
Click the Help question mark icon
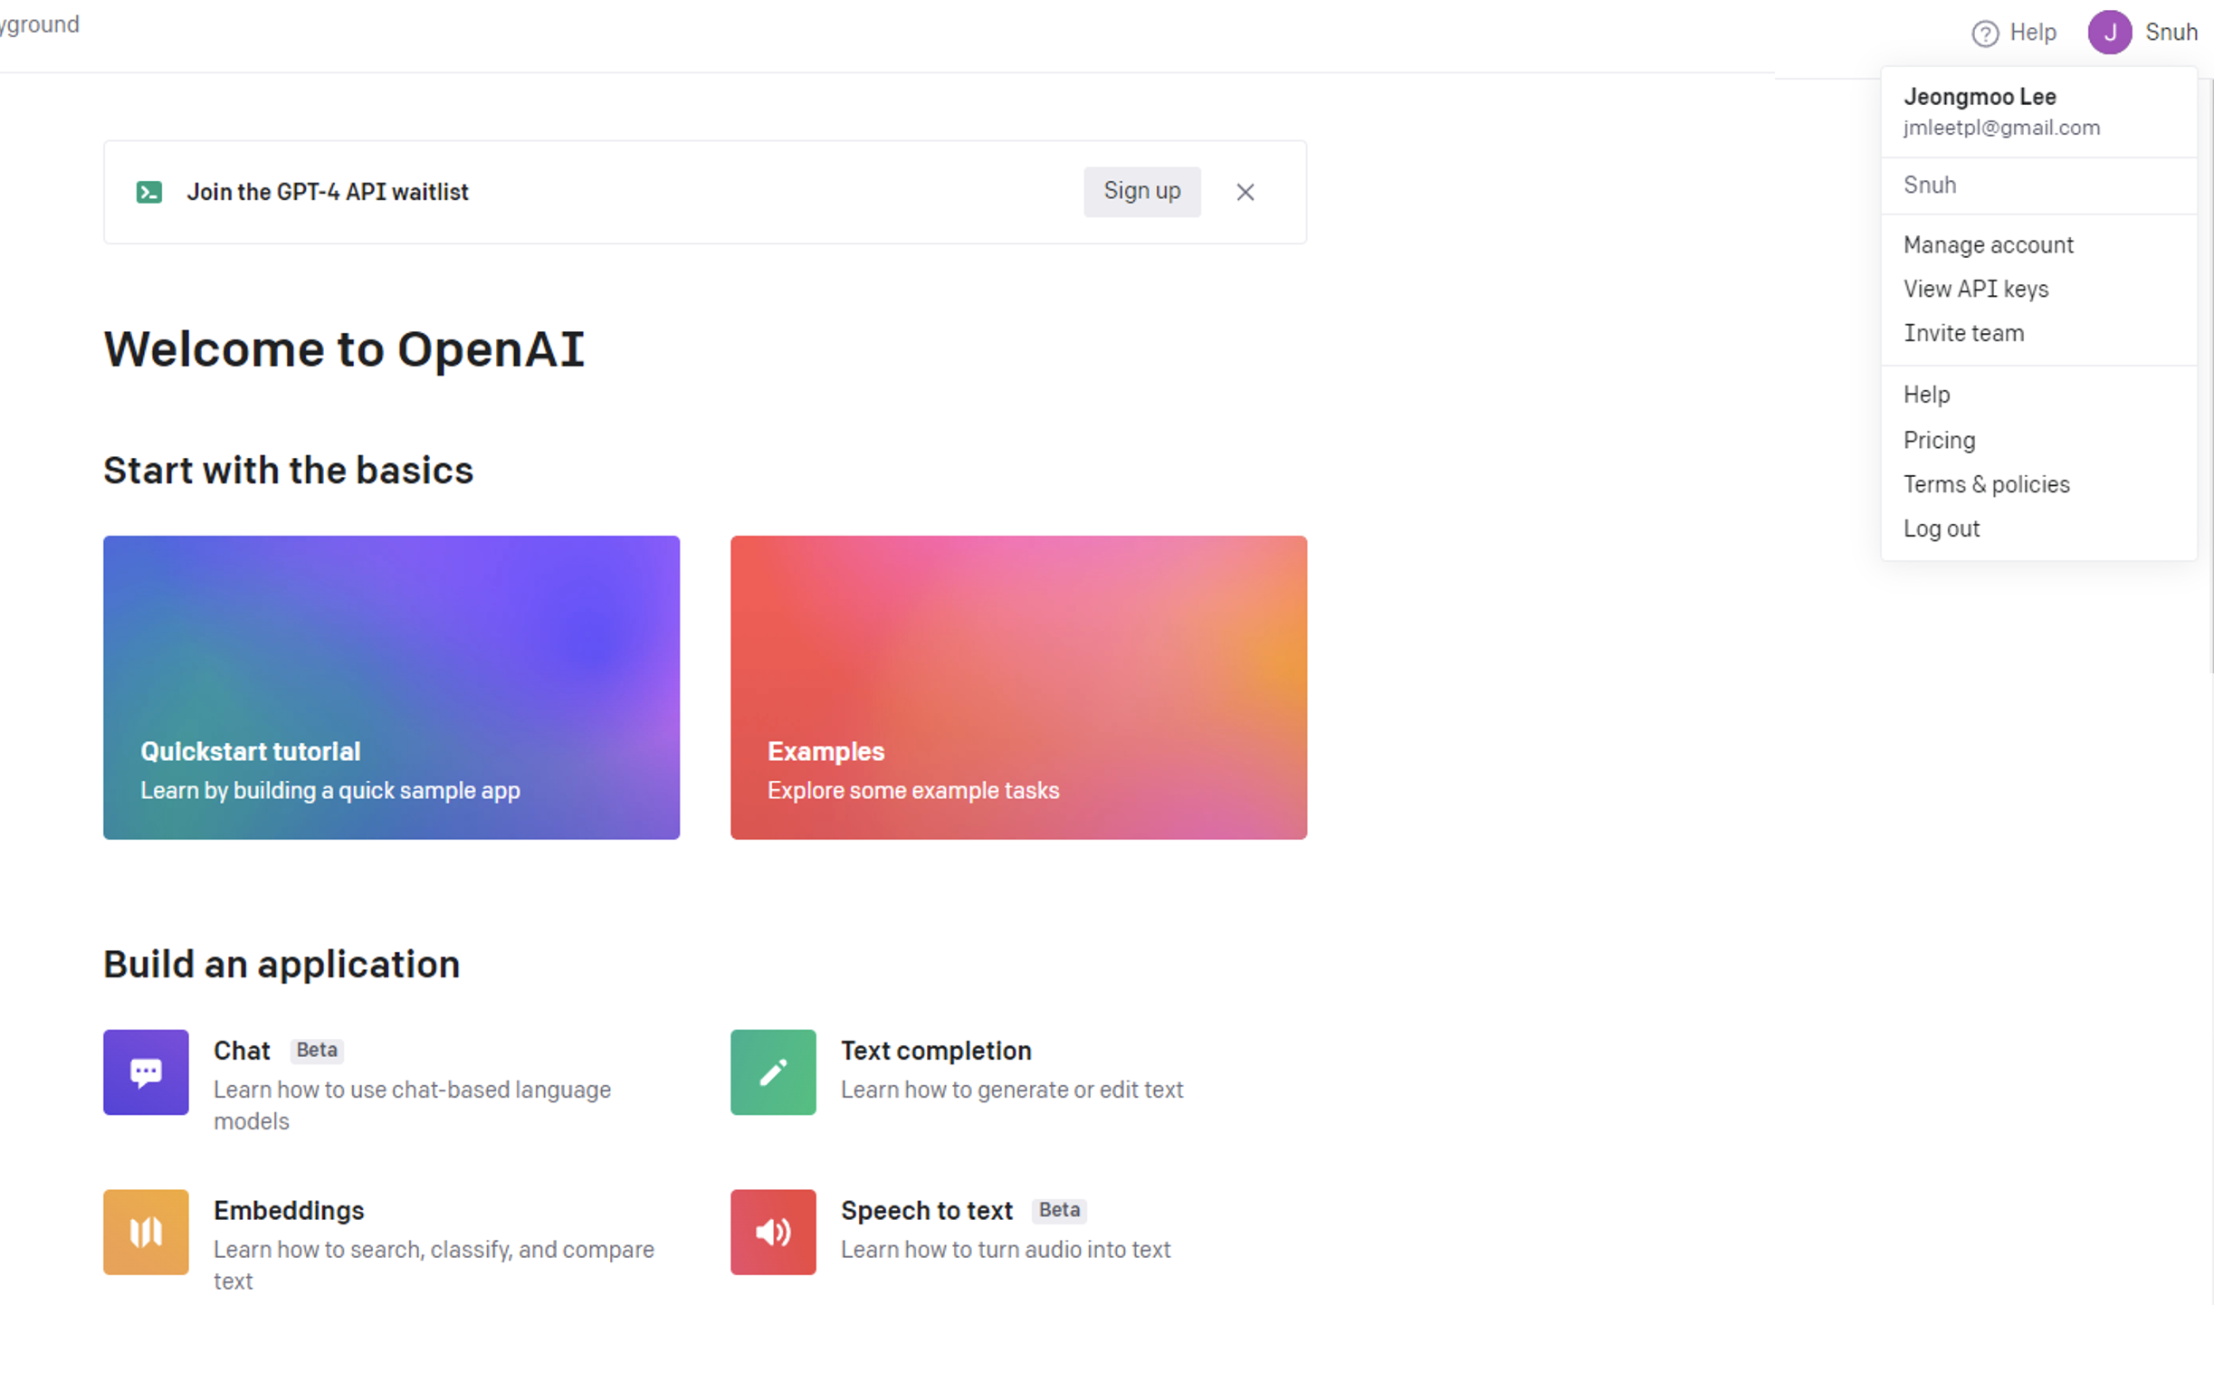click(1984, 33)
